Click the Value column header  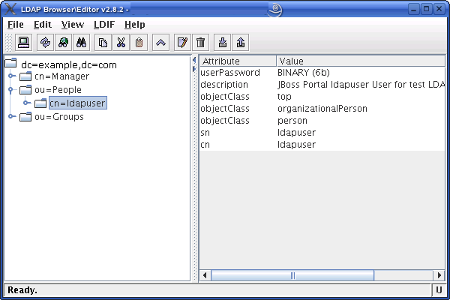[x=361, y=61]
